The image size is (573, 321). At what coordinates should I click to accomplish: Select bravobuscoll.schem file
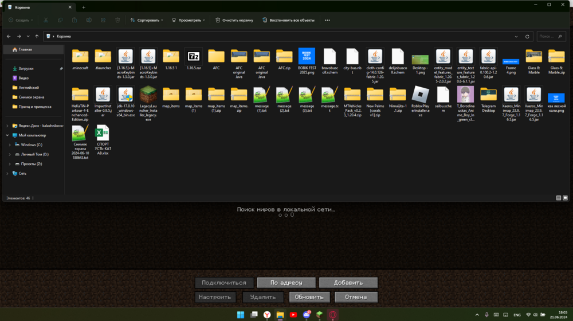coord(329,61)
